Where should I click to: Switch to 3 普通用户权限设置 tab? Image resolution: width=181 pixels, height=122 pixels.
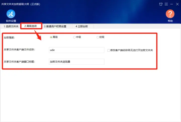pyautogui.click(x=55, y=26)
